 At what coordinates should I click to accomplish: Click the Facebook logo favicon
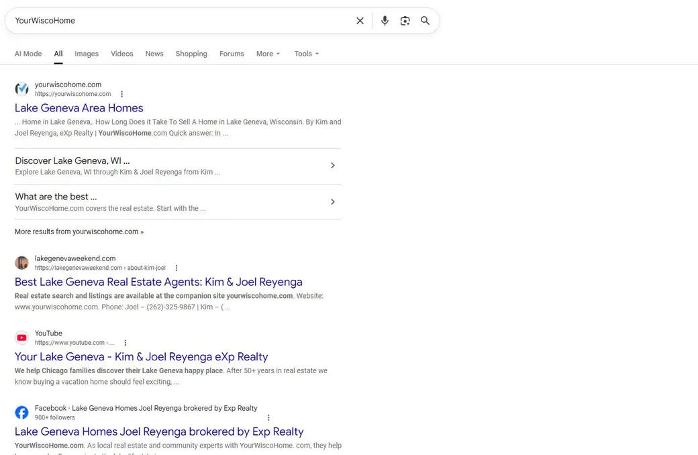pyautogui.click(x=21, y=412)
